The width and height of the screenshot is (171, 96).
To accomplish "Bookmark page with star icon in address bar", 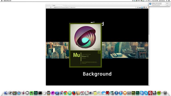I will coord(136,7).
